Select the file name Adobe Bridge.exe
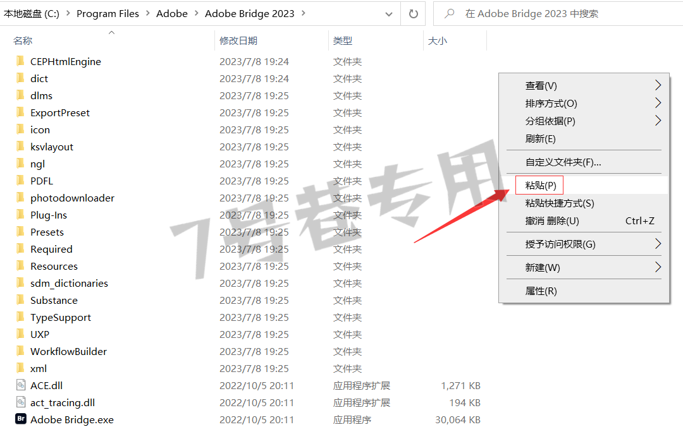683x427 pixels. tap(72, 419)
